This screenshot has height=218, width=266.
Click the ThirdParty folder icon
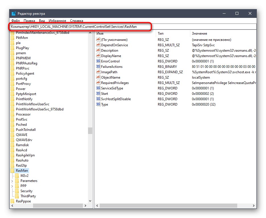click(x=17, y=196)
